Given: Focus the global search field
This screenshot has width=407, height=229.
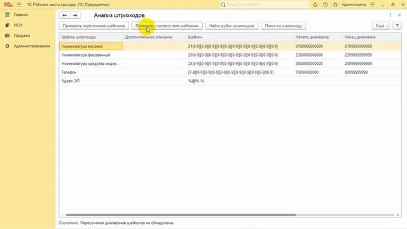Looking at the screenshot, I should click(x=267, y=4).
